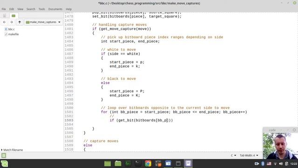Viewport: 298px width, 168px height.
Task: Open the File menu
Action: click(x=4, y=9)
